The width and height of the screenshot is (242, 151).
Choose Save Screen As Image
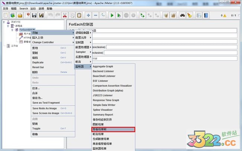point(53,113)
